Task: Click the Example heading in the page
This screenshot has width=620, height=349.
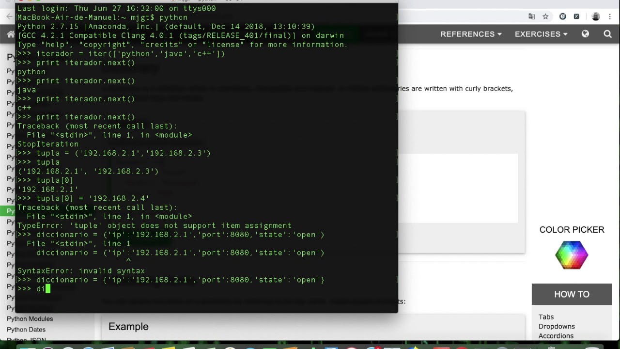Action: click(x=128, y=327)
